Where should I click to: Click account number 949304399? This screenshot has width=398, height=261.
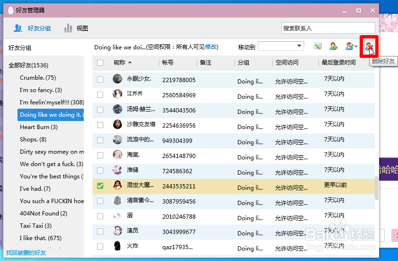[x=177, y=141]
